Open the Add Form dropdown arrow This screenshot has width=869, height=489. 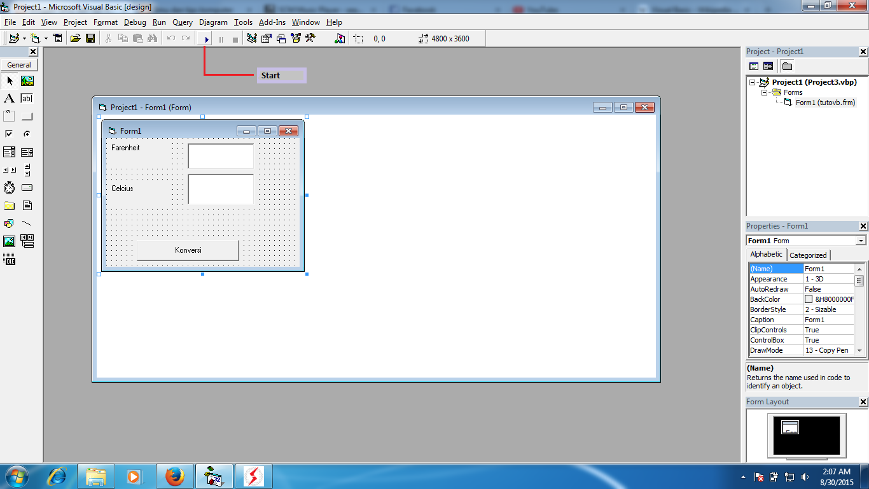(x=45, y=39)
